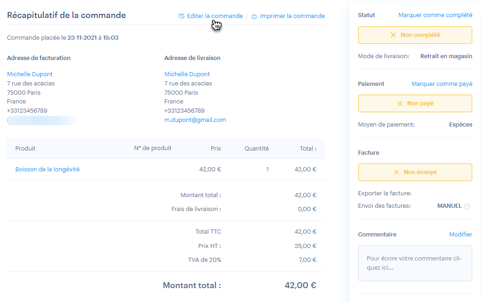Click the edit order pencil icon
The image size is (481, 302).
181,16
